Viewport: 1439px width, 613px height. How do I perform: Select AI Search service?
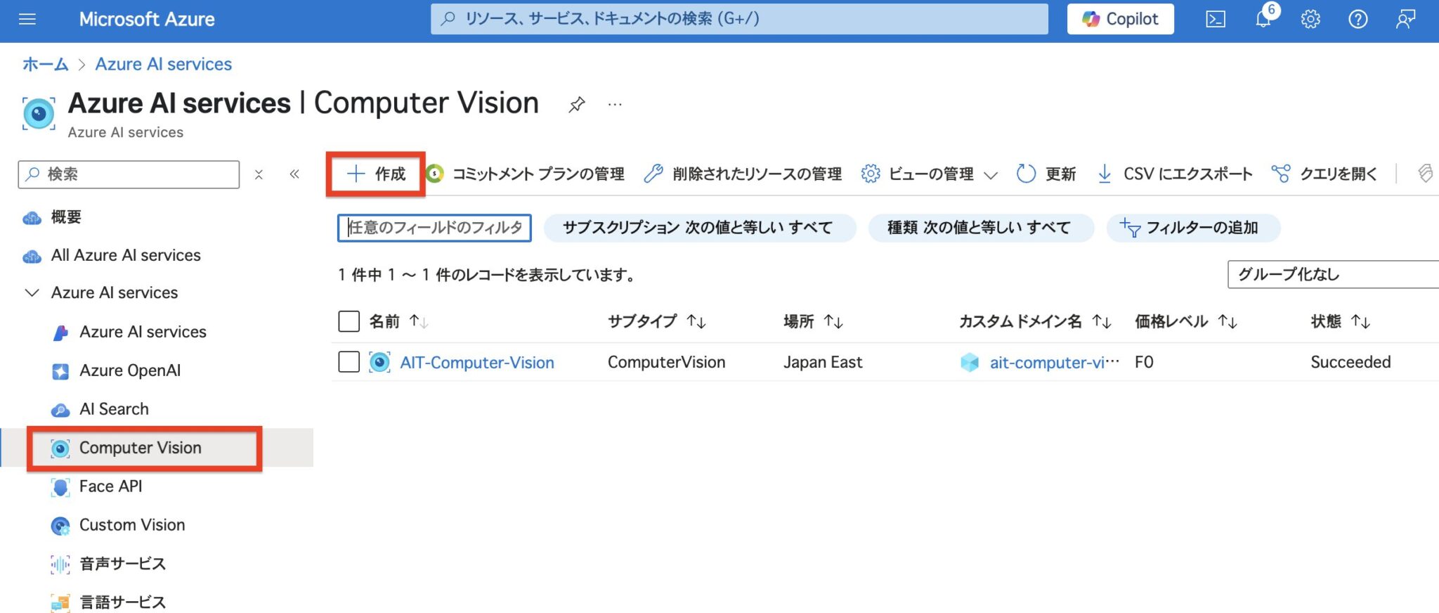click(114, 408)
